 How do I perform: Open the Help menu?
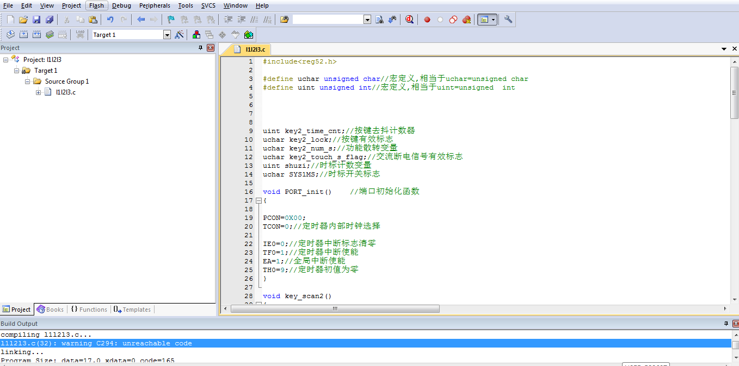coord(262,5)
